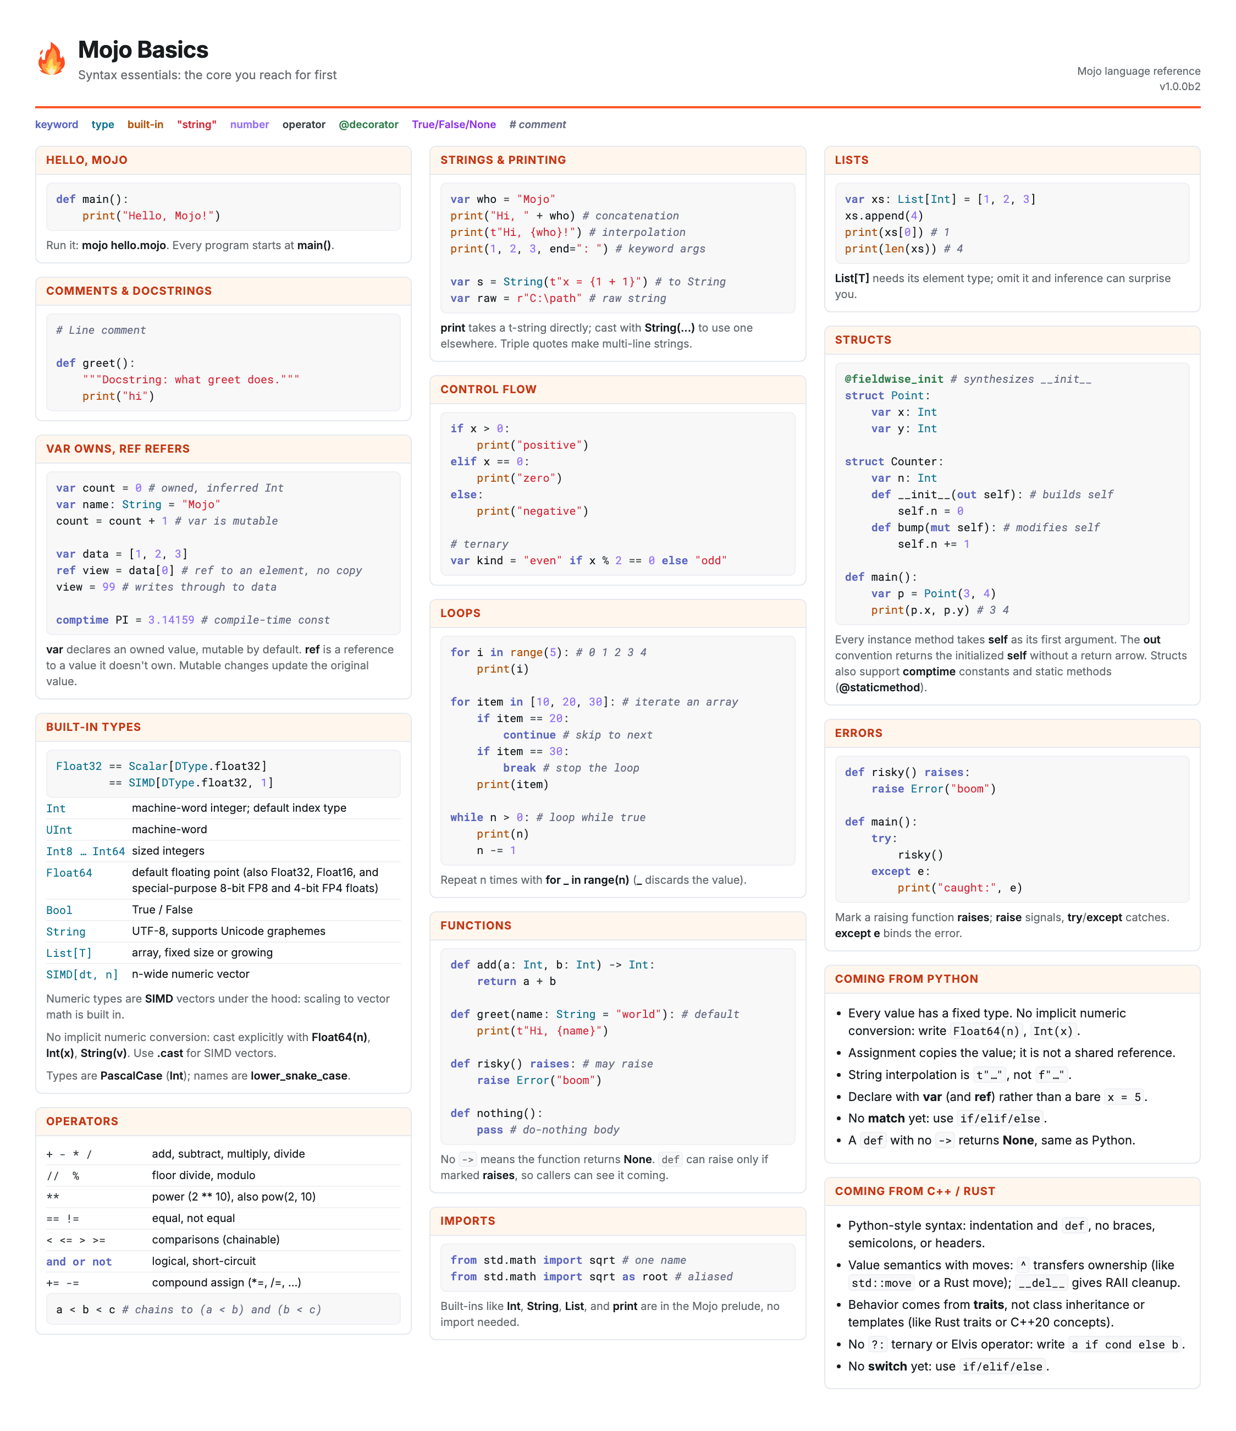Click the True/False/None legend entry
The height and width of the screenshot is (1431, 1236).
(x=454, y=124)
